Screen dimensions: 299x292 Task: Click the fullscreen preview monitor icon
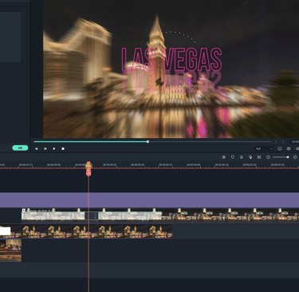point(280,149)
